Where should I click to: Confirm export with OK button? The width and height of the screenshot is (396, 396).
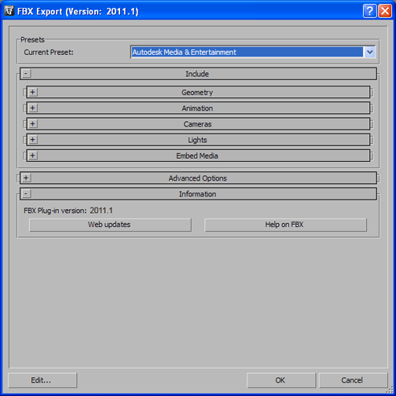point(281,380)
